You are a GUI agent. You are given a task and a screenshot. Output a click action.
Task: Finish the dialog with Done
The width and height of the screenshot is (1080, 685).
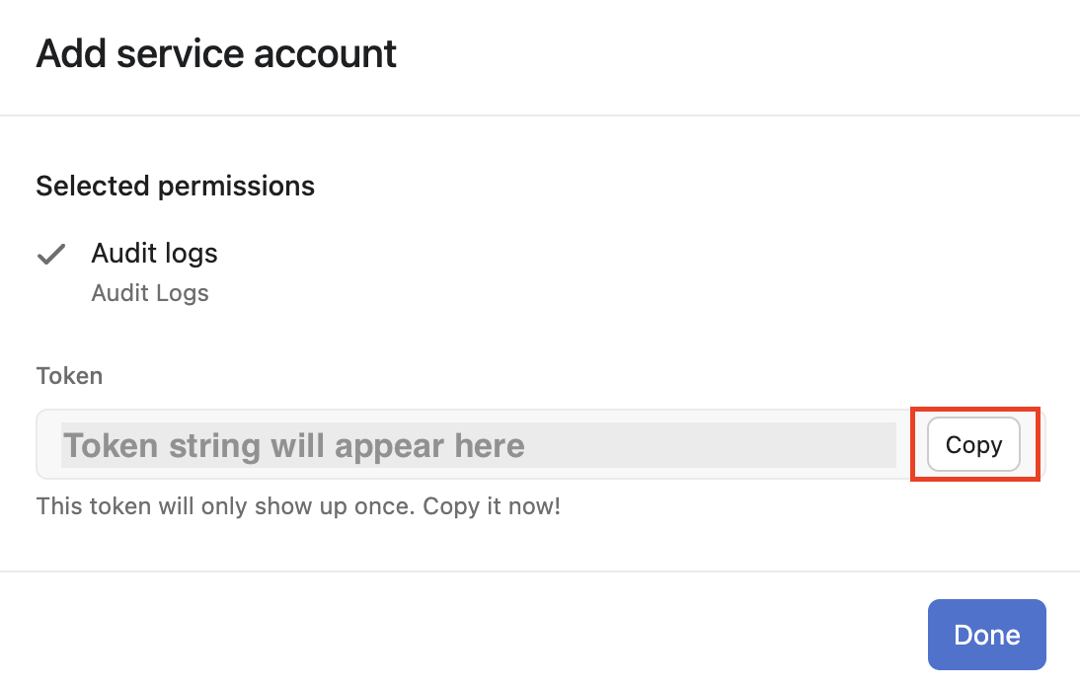(986, 635)
